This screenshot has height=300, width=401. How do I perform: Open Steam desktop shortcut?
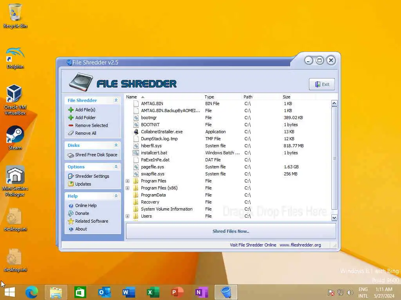tap(15, 138)
